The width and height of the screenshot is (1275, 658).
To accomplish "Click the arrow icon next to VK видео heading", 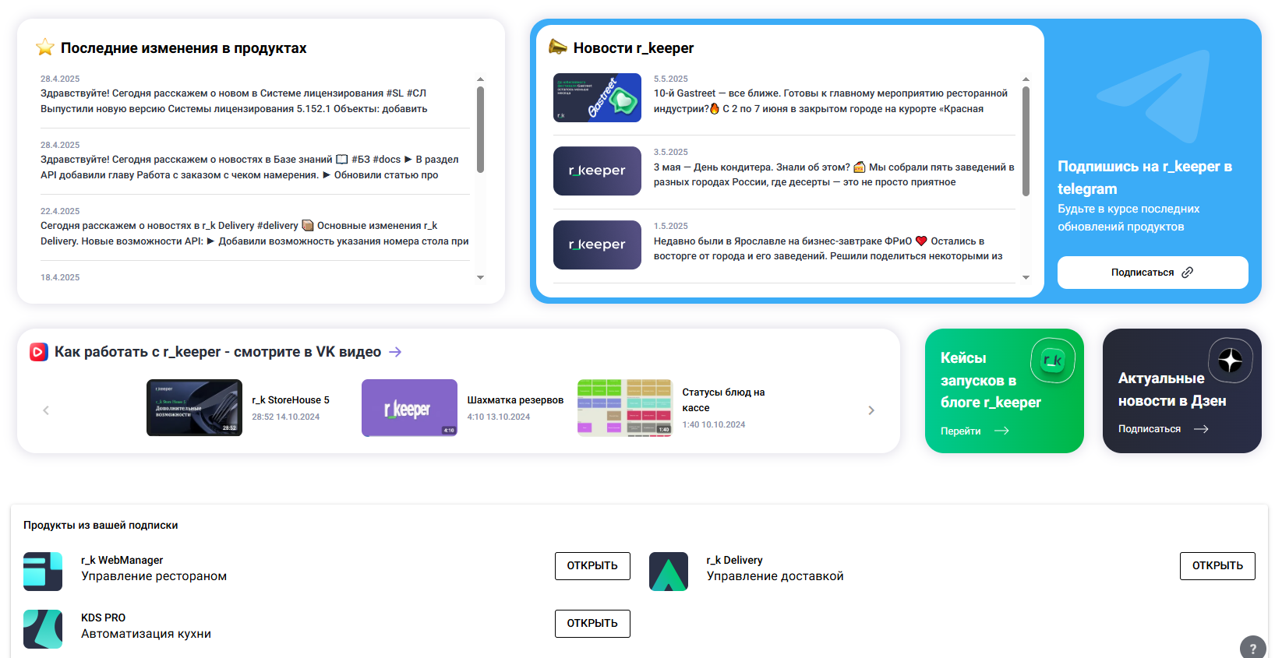I will click(x=395, y=352).
